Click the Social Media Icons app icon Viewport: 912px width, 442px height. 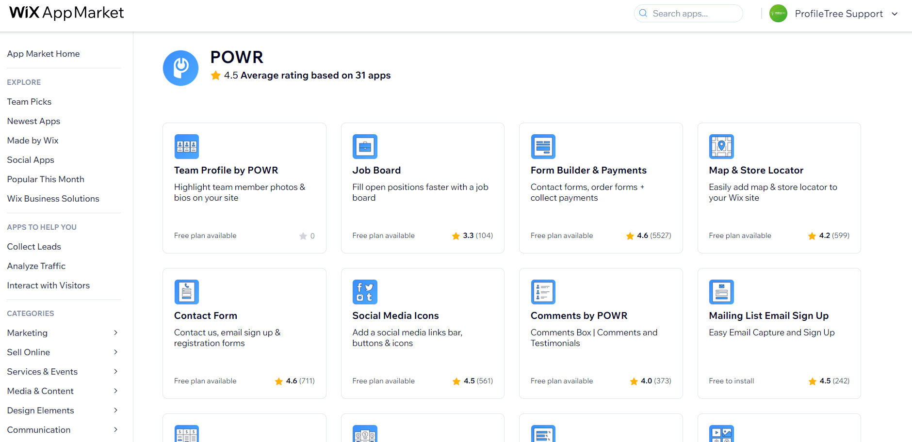tap(365, 292)
